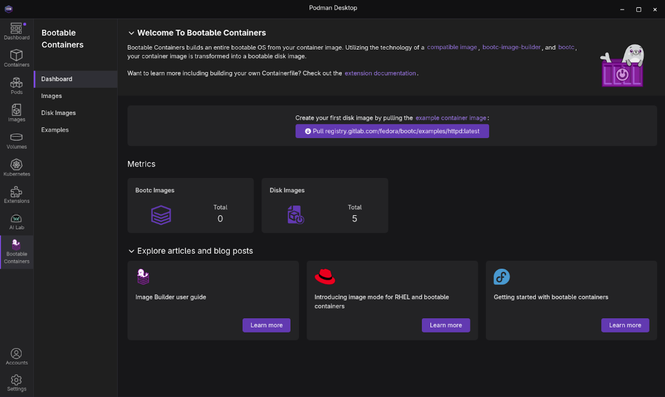
Task: Open the Containers section in sidebar
Action: [x=17, y=58]
